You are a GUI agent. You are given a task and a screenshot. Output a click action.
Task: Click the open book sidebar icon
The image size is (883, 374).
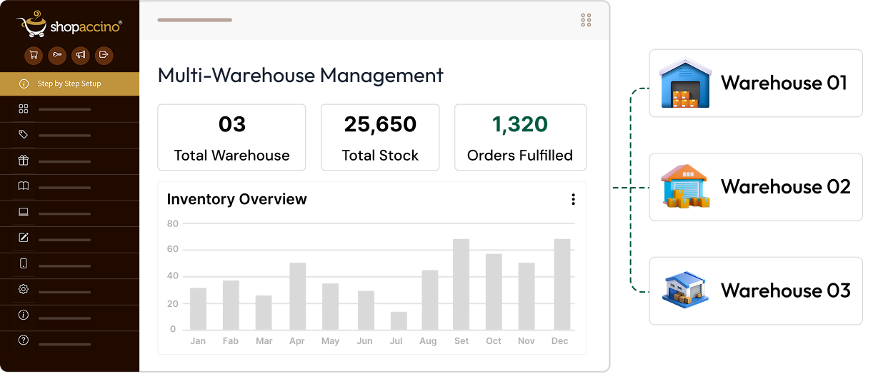(x=24, y=186)
